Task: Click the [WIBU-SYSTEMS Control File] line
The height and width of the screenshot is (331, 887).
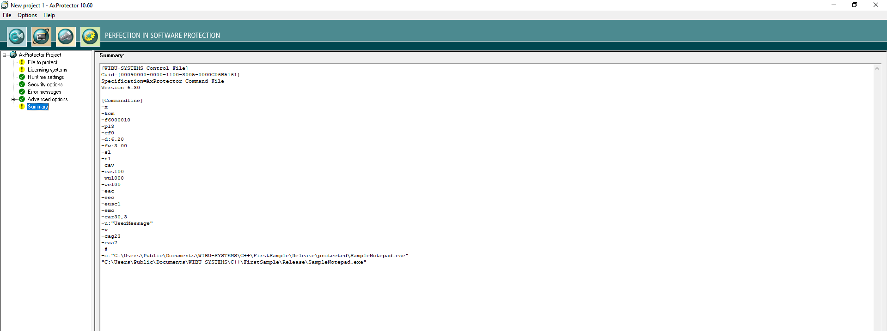Action: [x=145, y=68]
